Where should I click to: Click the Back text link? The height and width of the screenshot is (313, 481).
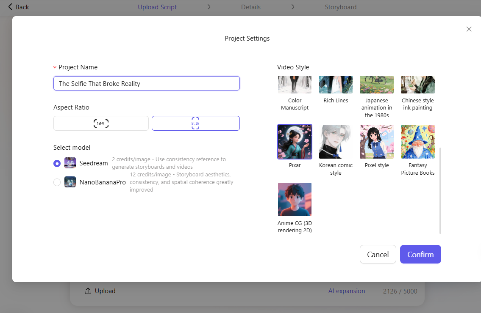22,7
